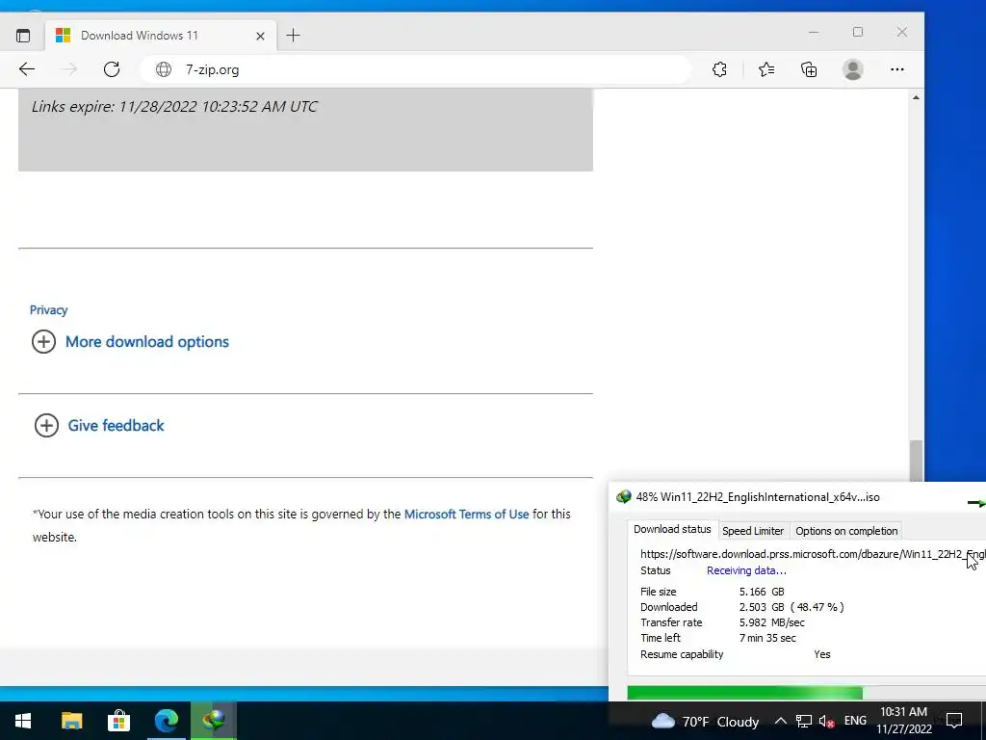
Task: Open the tab actions menu icon
Action: point(23,36)
